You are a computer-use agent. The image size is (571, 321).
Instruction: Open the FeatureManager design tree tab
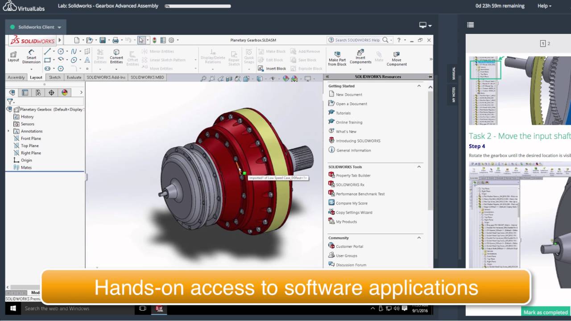[12, 93]
